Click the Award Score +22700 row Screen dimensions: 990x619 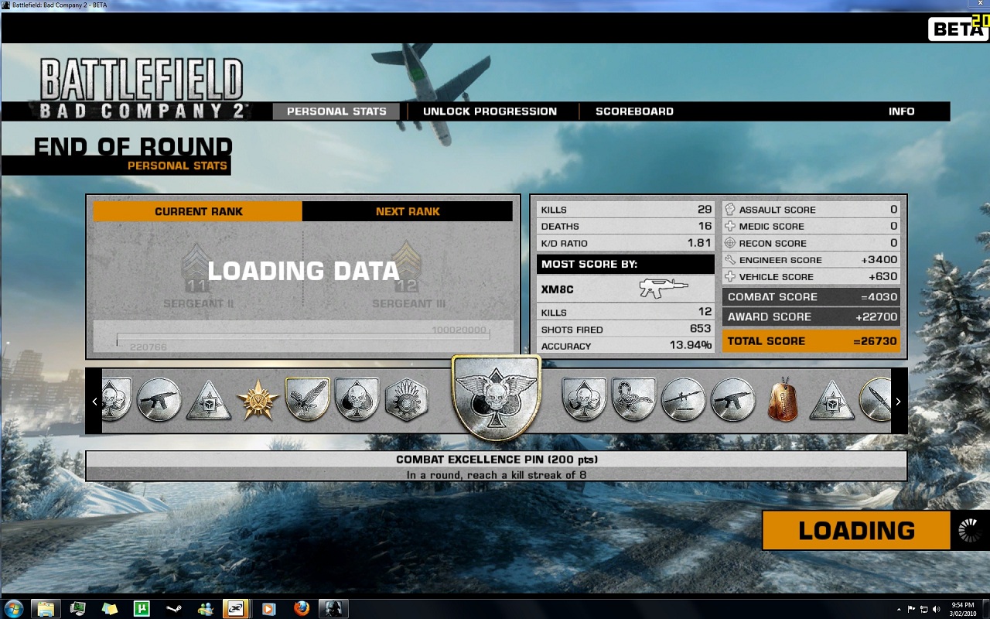click(811, 316)
